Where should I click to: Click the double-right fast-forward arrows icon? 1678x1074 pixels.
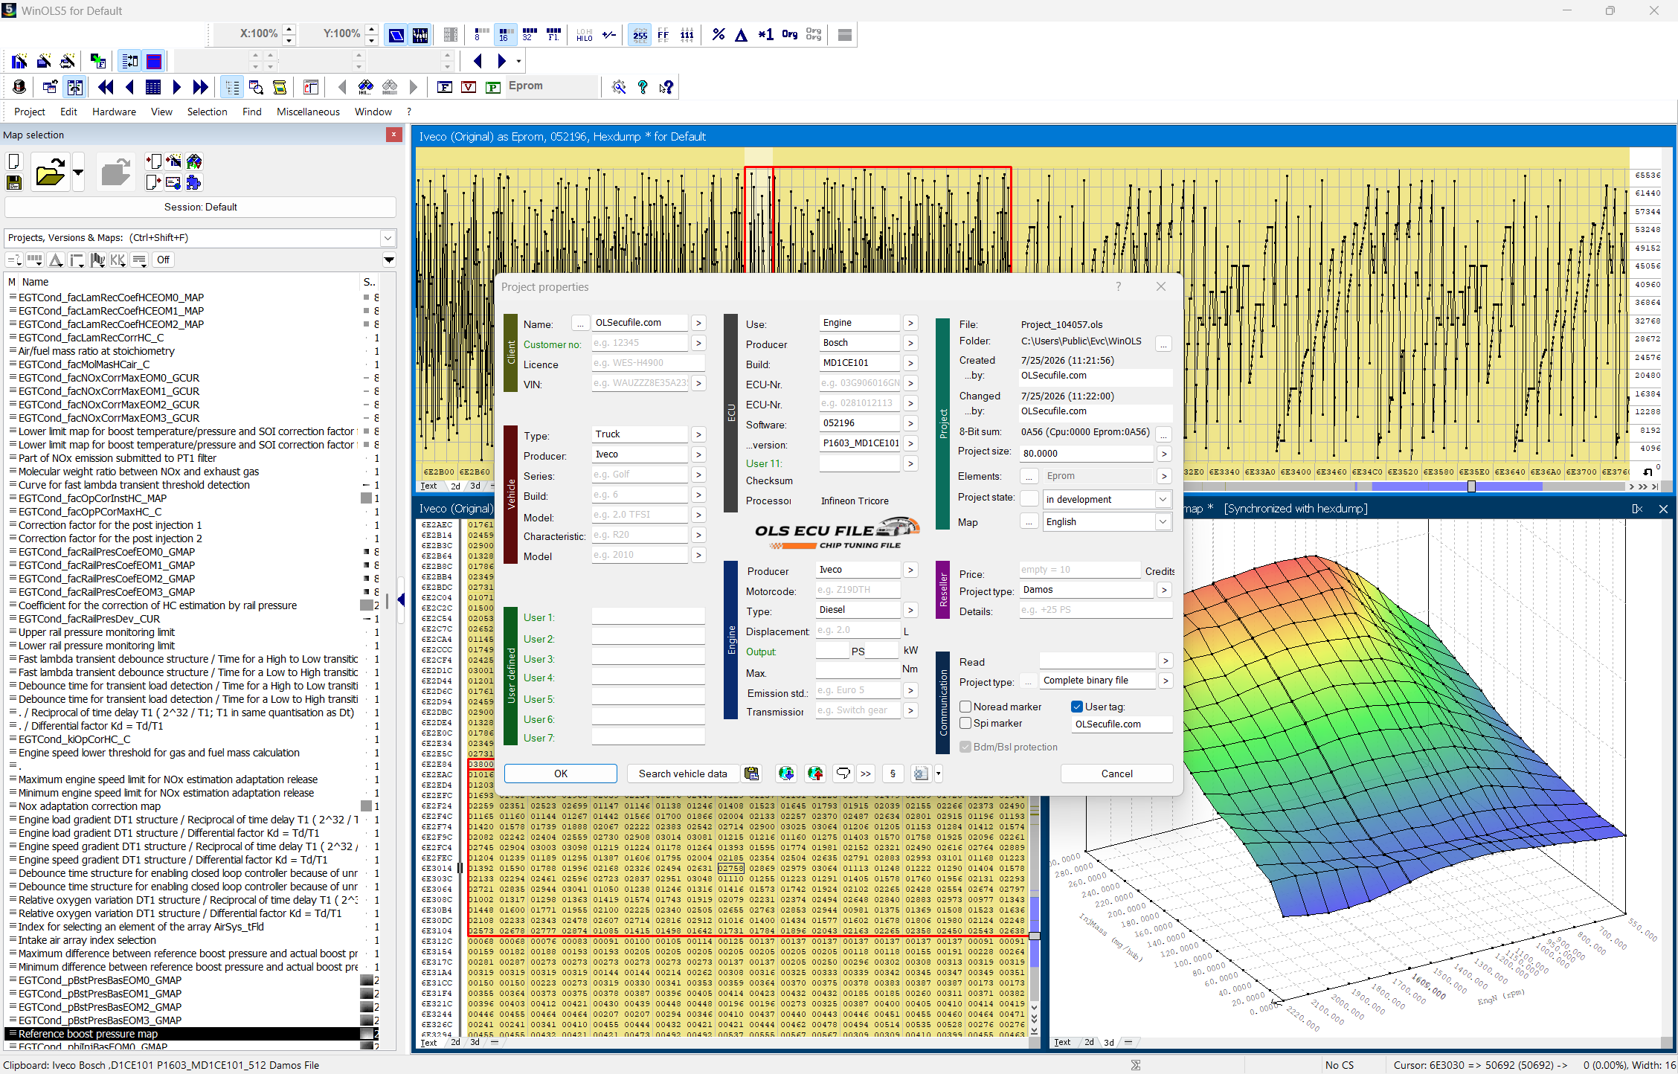click(x=200, y=87)
